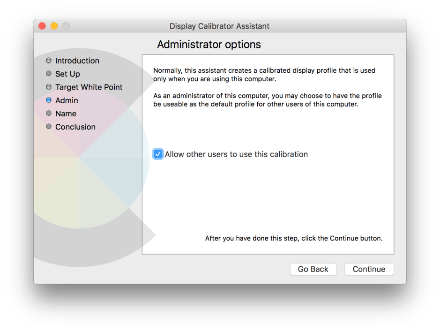The height and width of the screenshot is (332, 440).
Task: Choose the Target White Point step label
Action: [89, 87]
